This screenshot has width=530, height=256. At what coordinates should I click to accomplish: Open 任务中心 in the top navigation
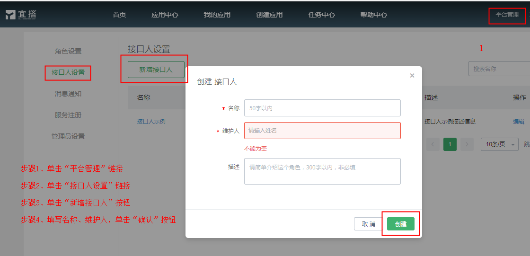click(321, 15)
